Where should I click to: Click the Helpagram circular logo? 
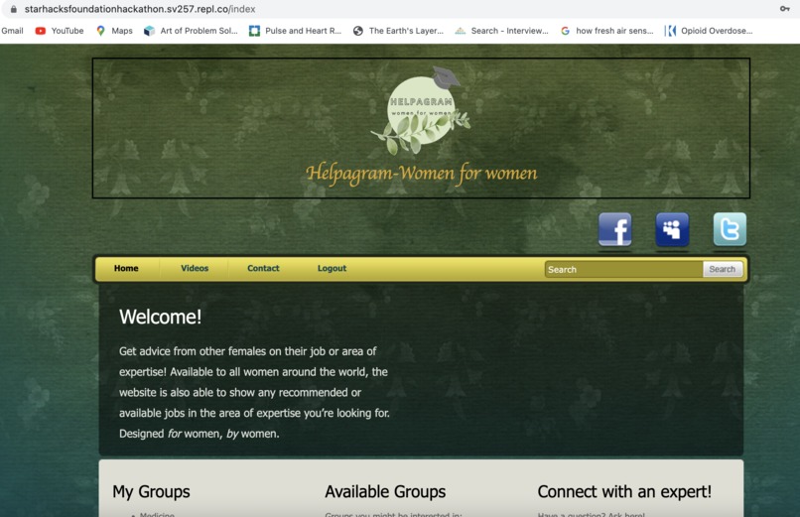click(421, 110)
